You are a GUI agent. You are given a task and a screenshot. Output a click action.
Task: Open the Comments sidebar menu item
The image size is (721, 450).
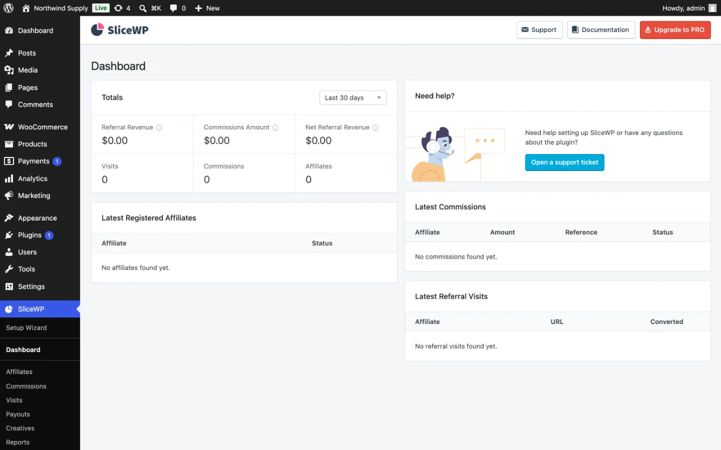coord(40,105)
